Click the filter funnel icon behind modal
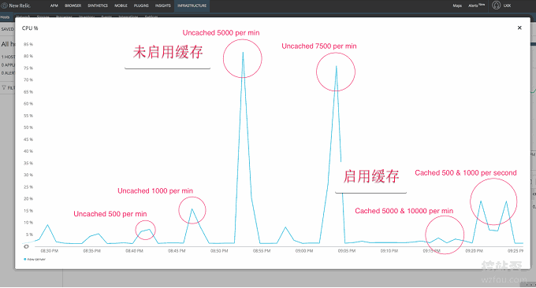The image size is (536, 288). tap(4, 87)
